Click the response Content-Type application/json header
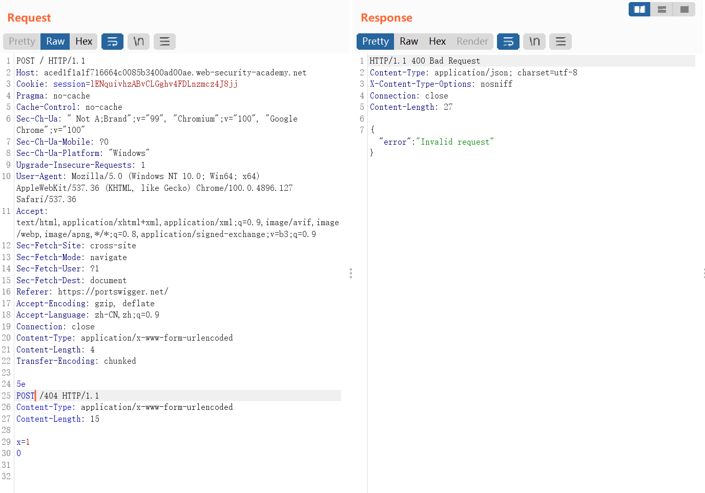 [473, 73]
